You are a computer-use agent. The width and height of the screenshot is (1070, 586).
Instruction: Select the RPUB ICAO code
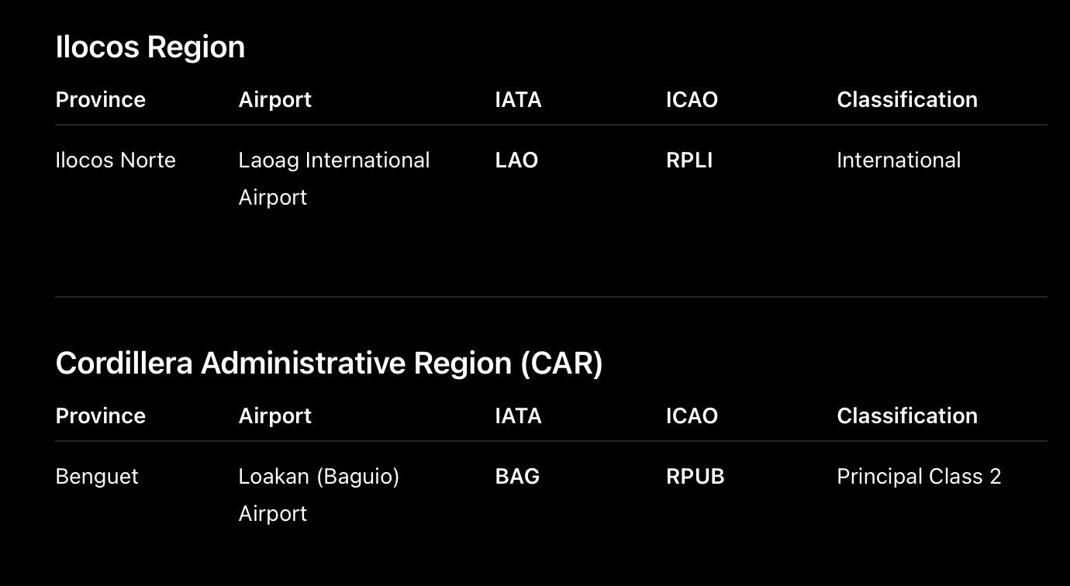point(695,477)
